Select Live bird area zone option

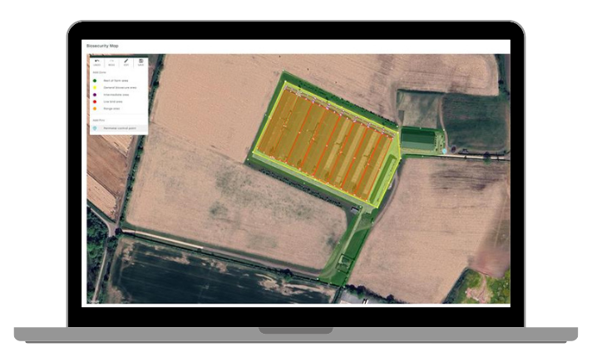coord(113,102)
